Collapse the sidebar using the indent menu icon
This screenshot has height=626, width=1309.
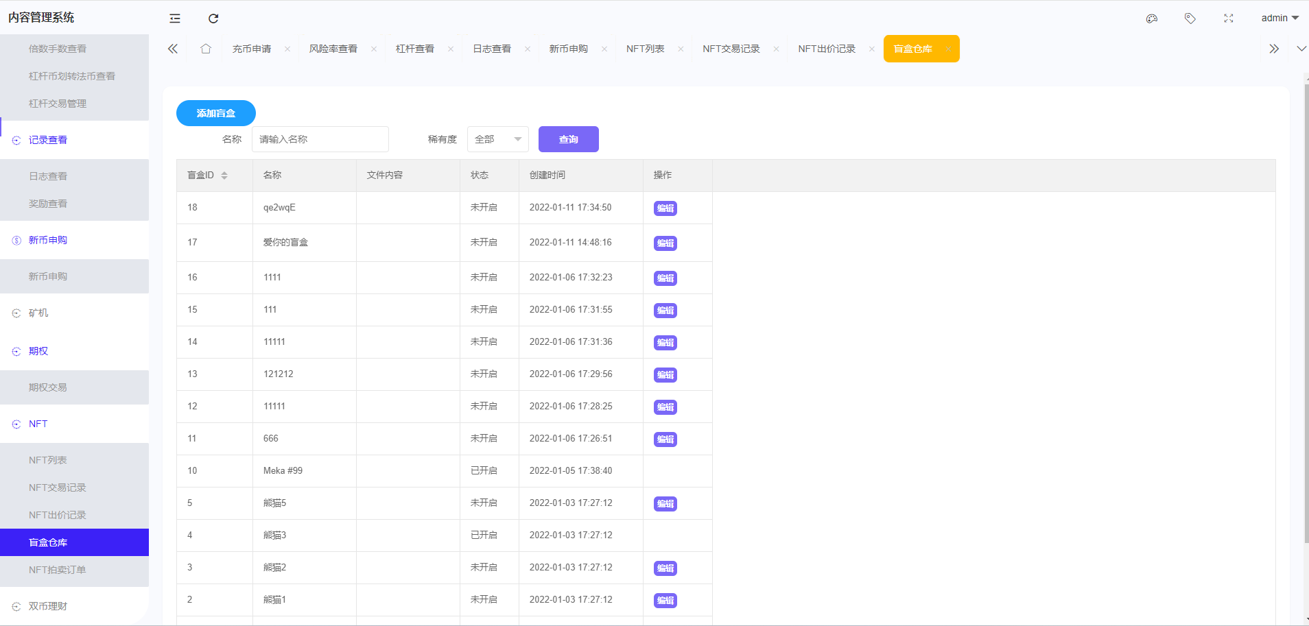[x=174, y=18]
